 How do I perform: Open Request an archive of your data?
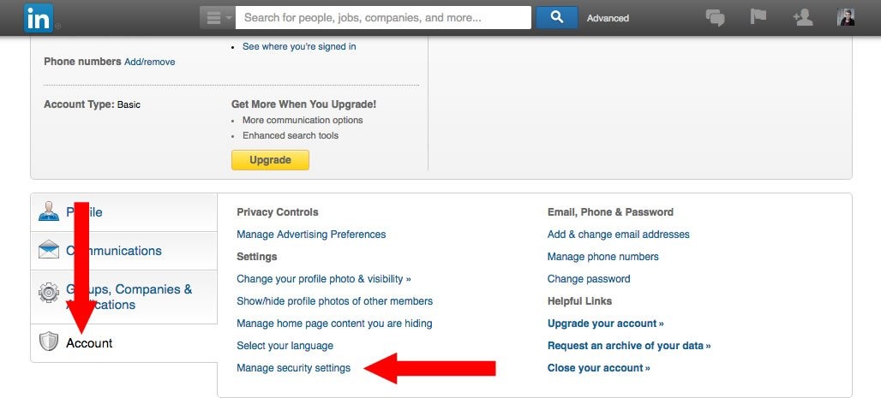pyautogui.click(x=629, y=345)
